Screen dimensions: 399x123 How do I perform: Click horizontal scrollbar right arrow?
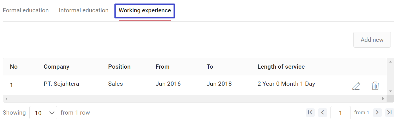383,99
